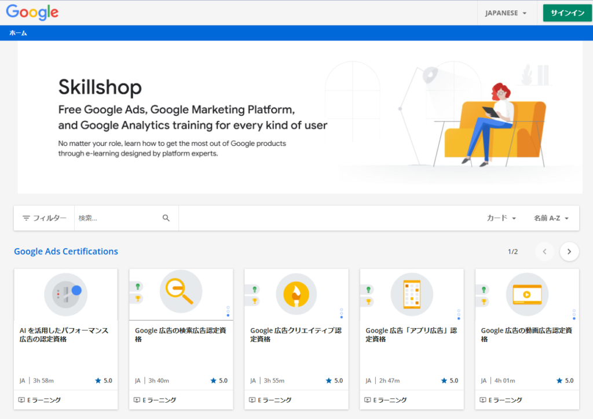593x419 pixels.
Task: Click the trophy icon on the 動画広告 card
Action: (x=484, y=302)
